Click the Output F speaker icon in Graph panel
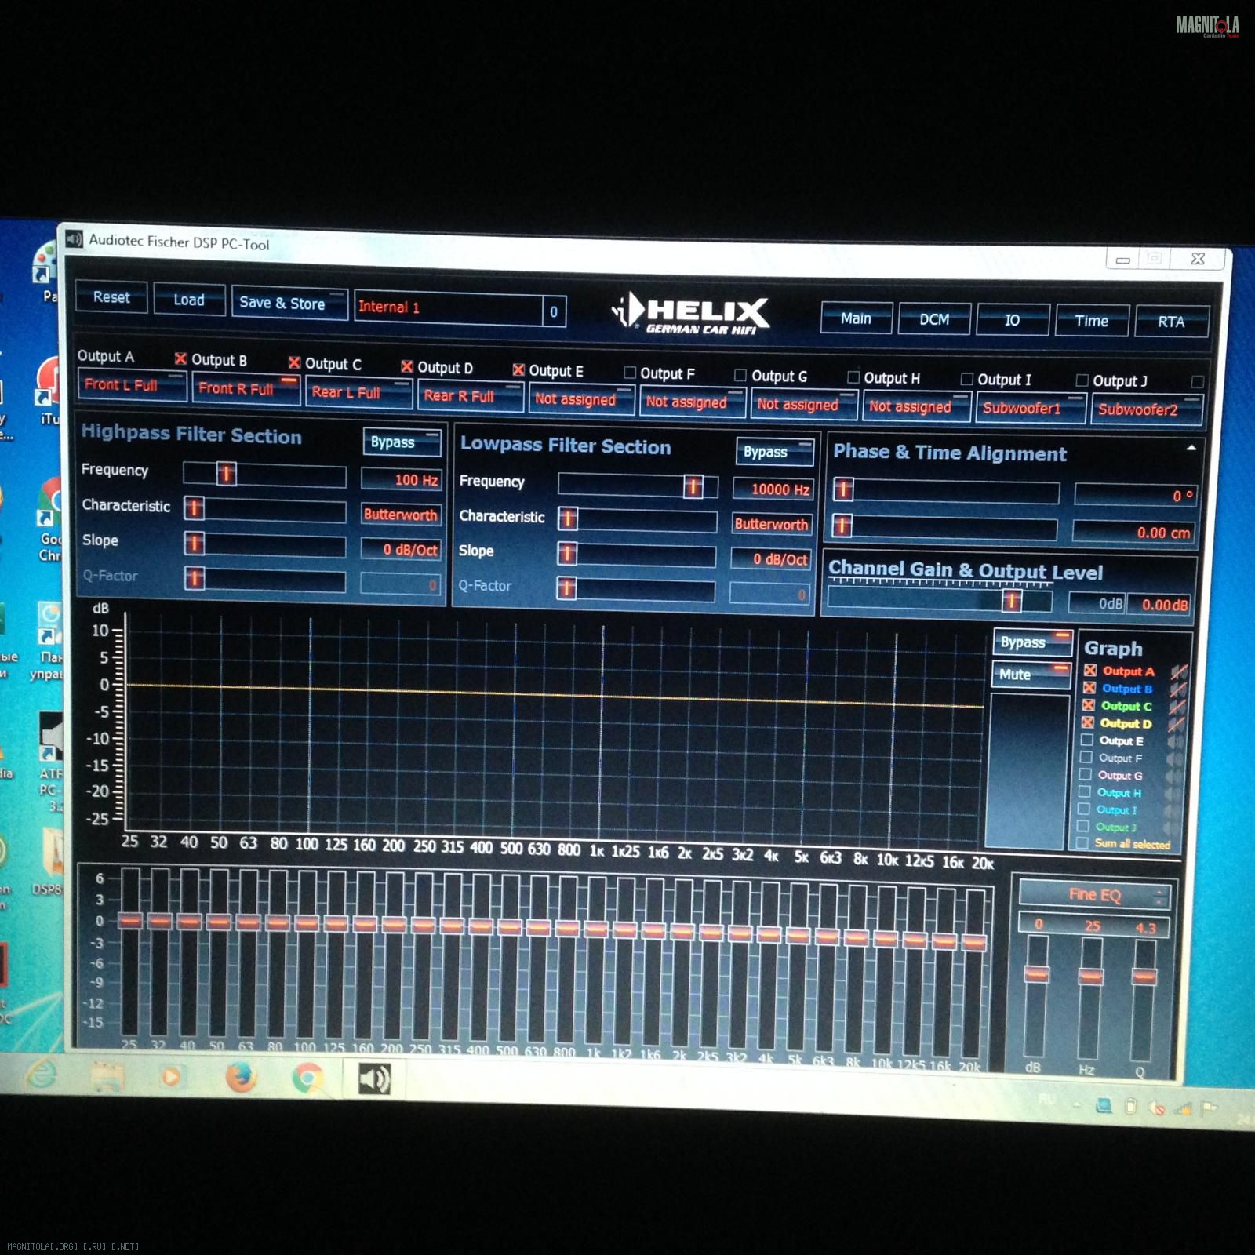Image resolution: width=1255 pixels, height=1255 pixels. coord(1174,759)
